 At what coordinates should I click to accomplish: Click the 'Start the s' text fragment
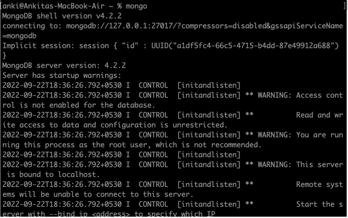click(319, 204)
